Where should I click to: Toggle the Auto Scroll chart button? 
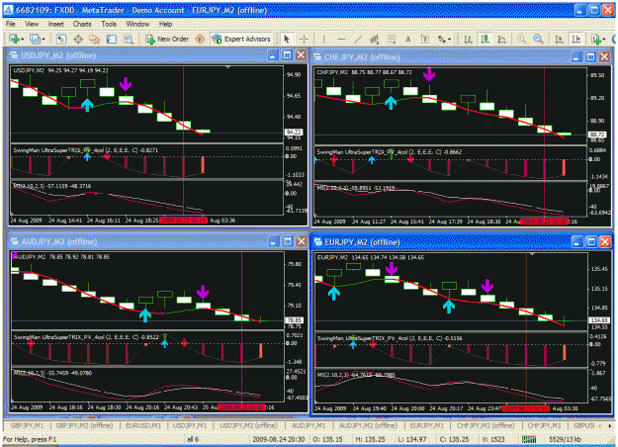559,39
